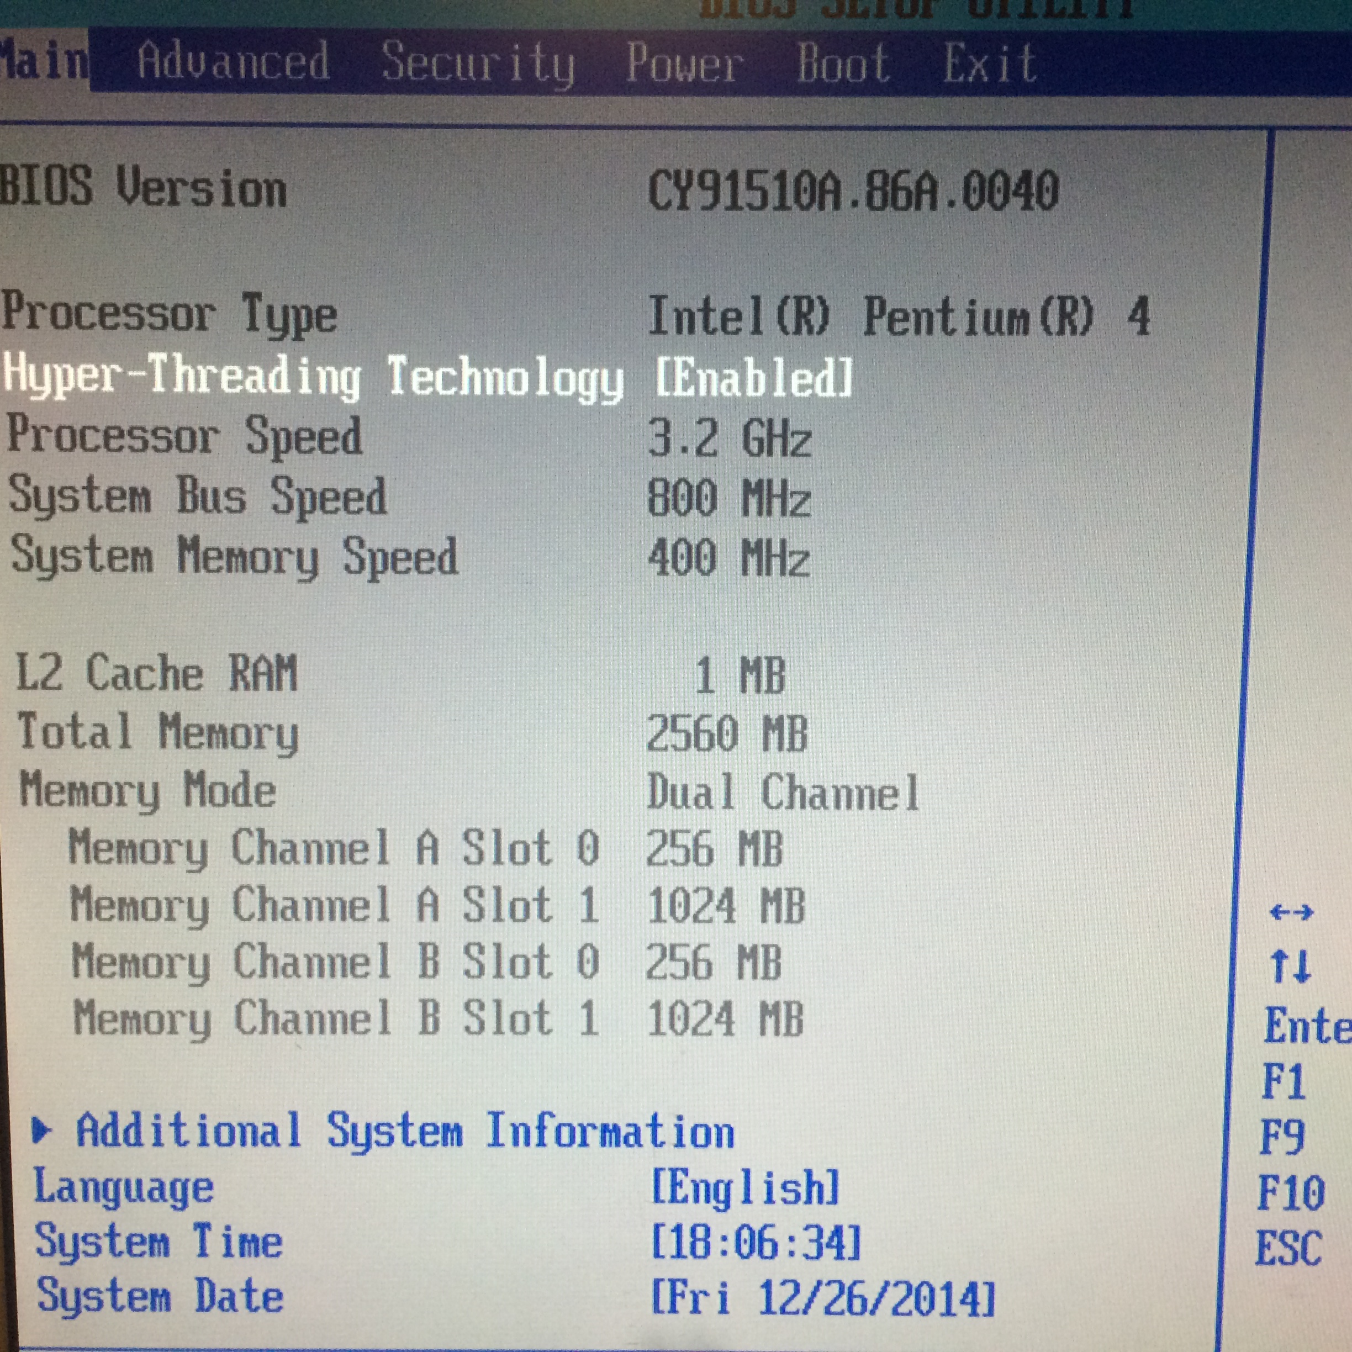Click Memory Channel B Slot 0 row
This screenshot has width=1352, height=1352.
[427, 962]
